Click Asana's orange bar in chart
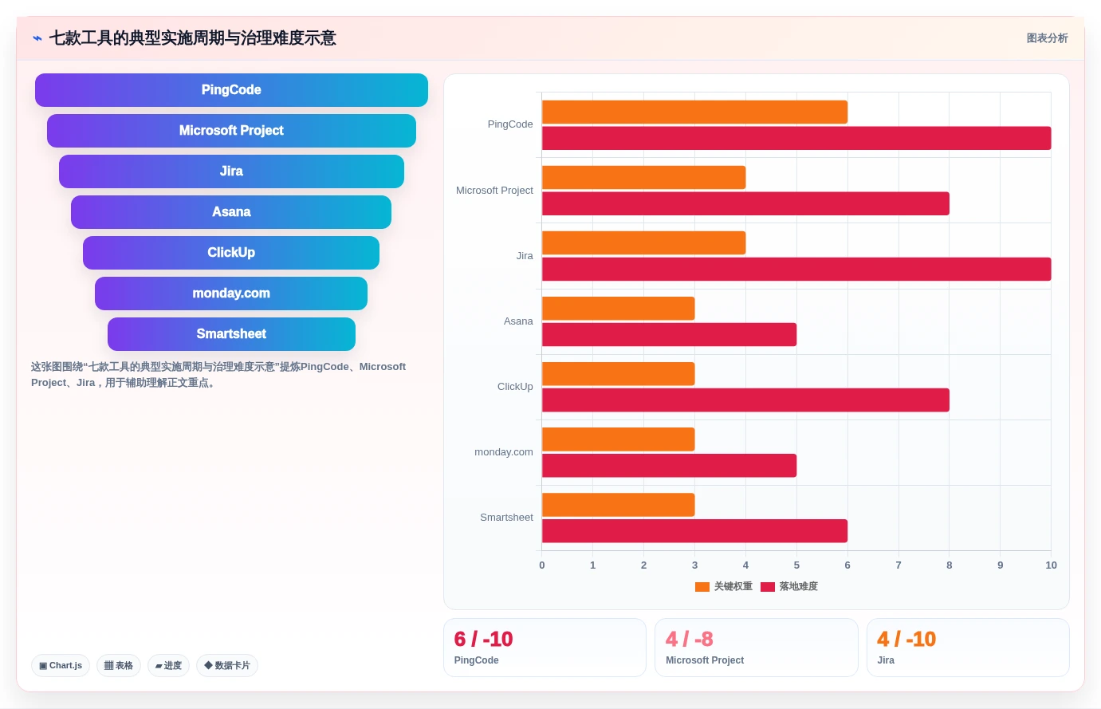 coord(618,309)
